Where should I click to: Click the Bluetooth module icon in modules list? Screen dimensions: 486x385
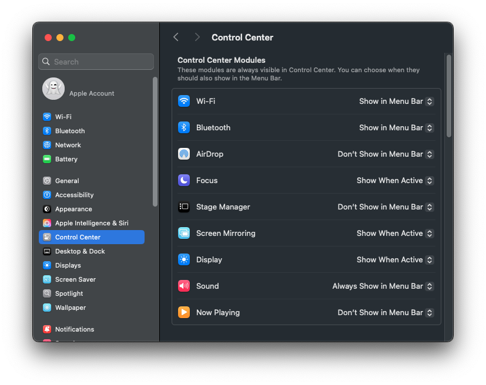pos(184,127)
